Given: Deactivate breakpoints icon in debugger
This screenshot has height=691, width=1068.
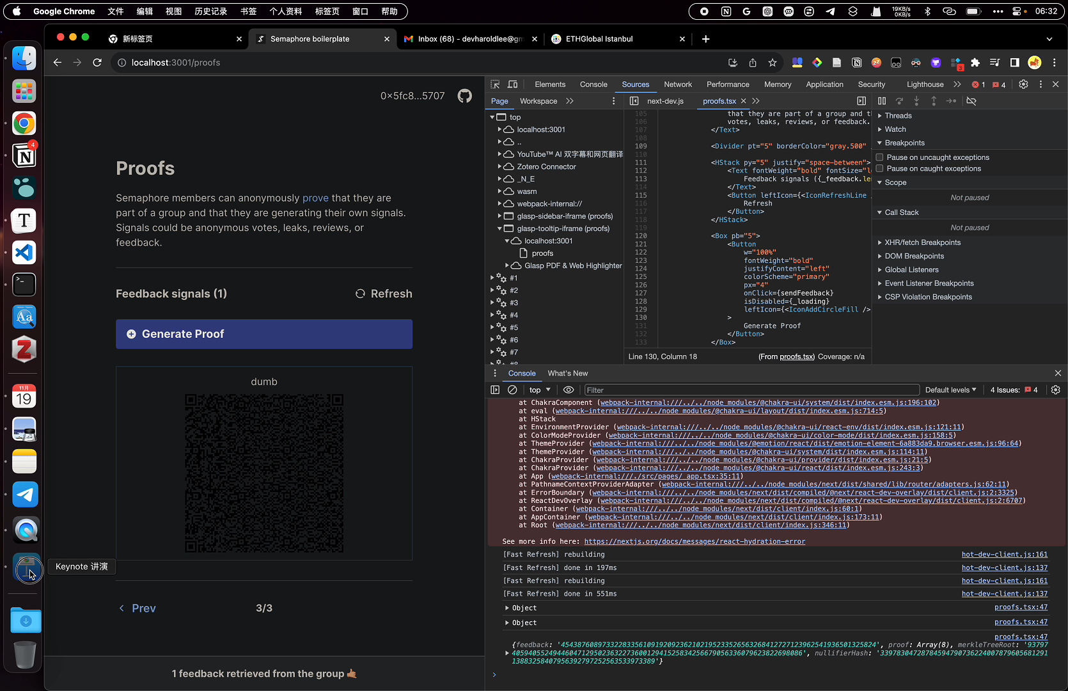Looking at the screenshot, I should [971, 101].
